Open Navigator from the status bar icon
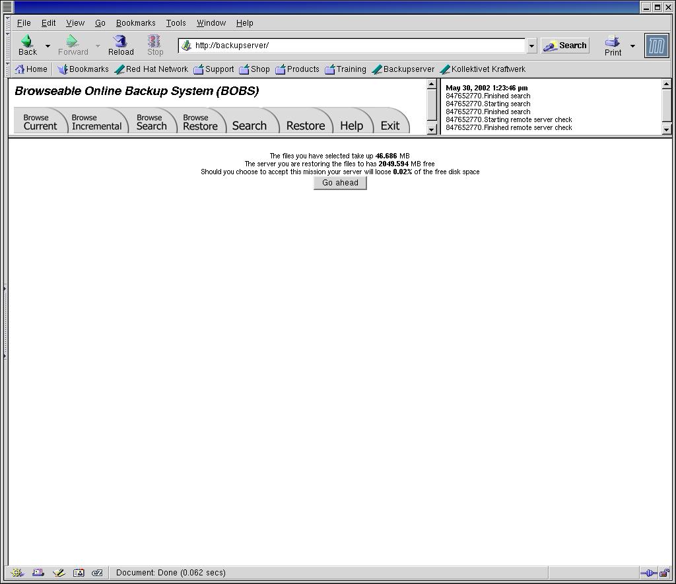The height and width of the screenshot is (584, 676). 18,573
